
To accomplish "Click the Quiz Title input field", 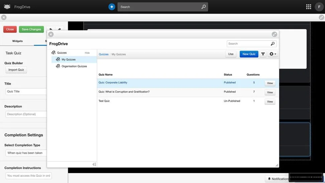I will pyautogui.click(x=26, y=91).
